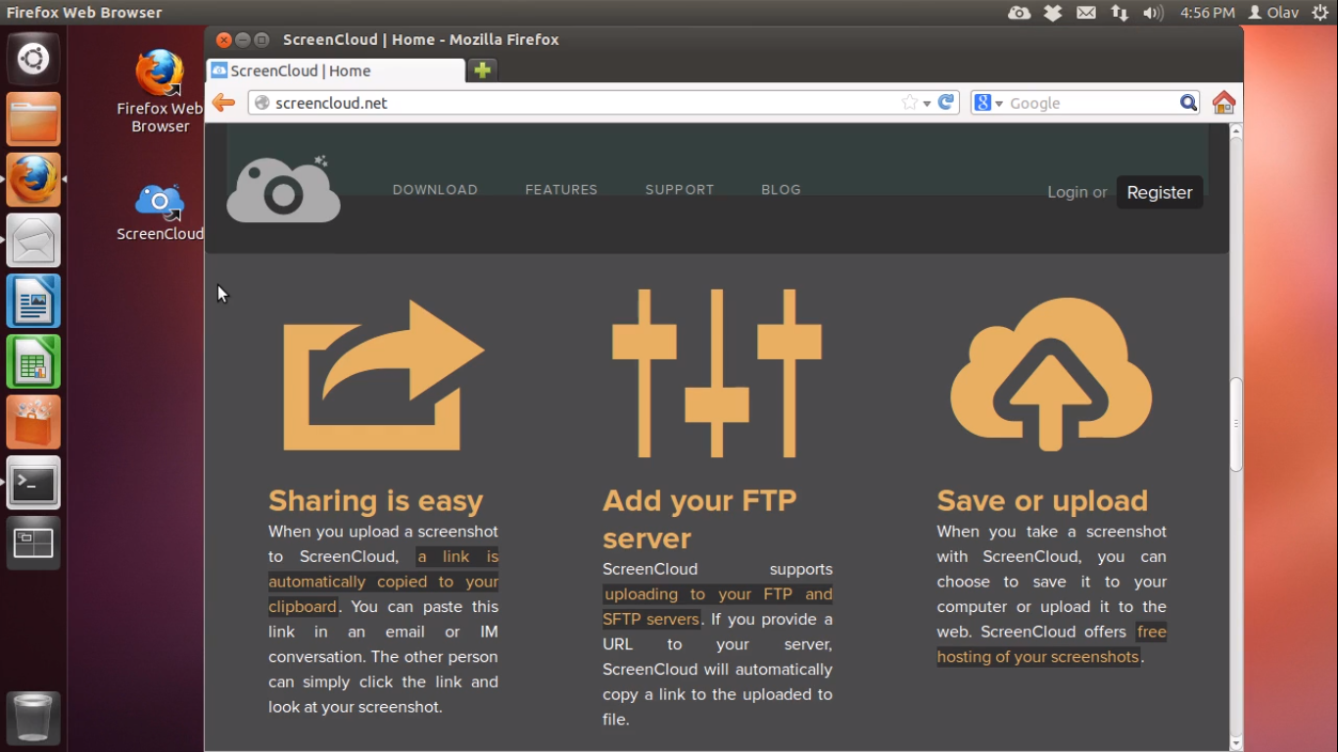Open the Thunderbird mail launcher icon
The image size is (1338, 752).
[33, 241]
